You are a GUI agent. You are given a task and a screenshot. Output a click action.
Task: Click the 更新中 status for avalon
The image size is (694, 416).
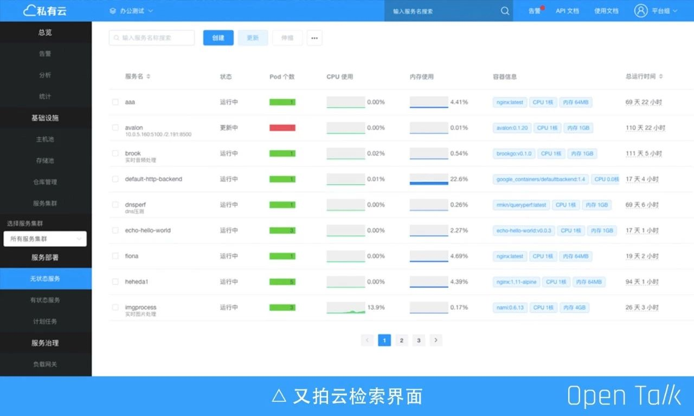pos(229,128)
